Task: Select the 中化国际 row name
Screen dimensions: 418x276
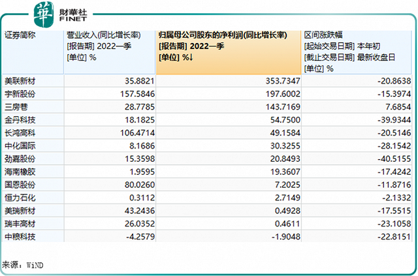Action: click(20, 146)
